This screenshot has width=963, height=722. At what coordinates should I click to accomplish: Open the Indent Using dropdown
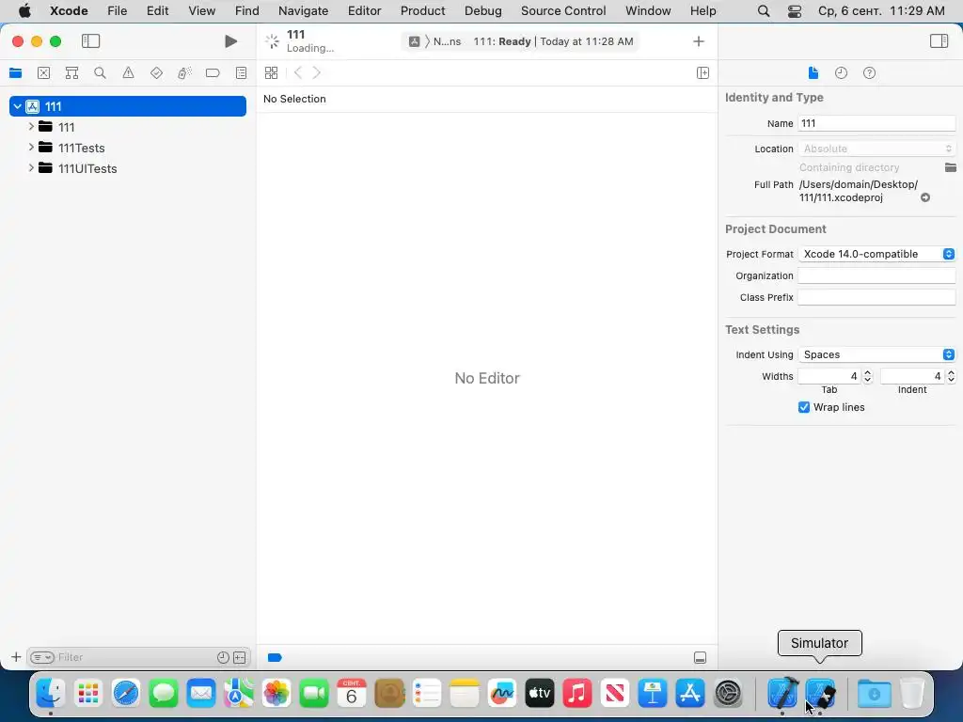[x=876, y=354]
